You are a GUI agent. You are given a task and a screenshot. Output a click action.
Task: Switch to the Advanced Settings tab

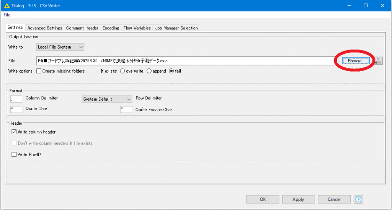coord(45,28)
